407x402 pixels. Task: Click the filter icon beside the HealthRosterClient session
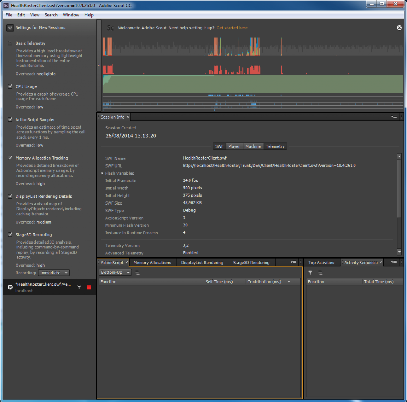[79, 287]
